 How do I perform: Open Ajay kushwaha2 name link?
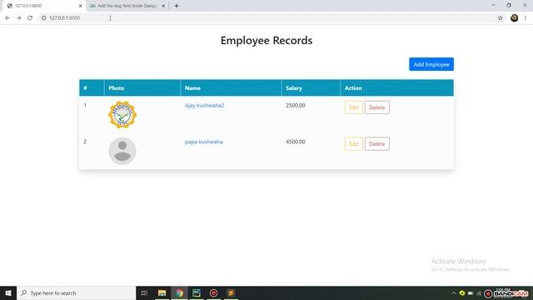pos(204,106)
